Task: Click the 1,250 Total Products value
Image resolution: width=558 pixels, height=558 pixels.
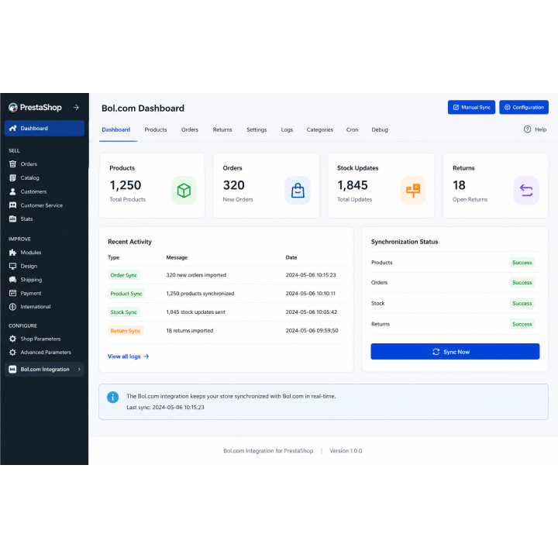Action: (126, 185)
